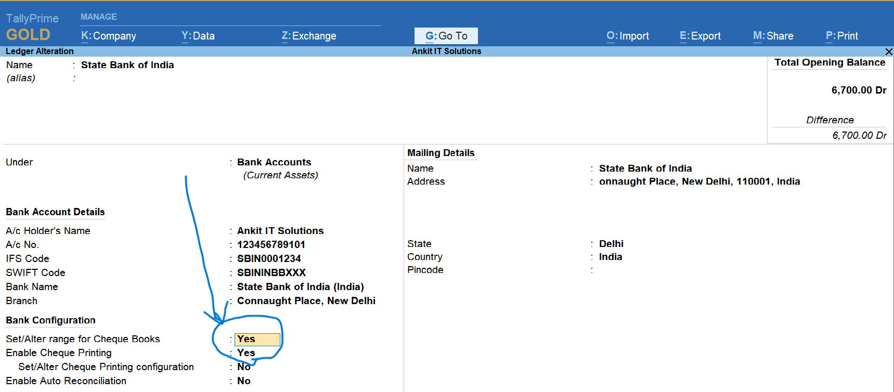Click the Ankit IT Solutions company title
Screen dimensions: 894x392
pos(446,51)
